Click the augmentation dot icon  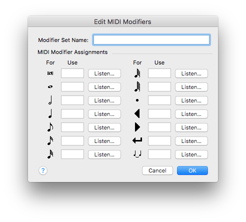click(x=137, y=100)
